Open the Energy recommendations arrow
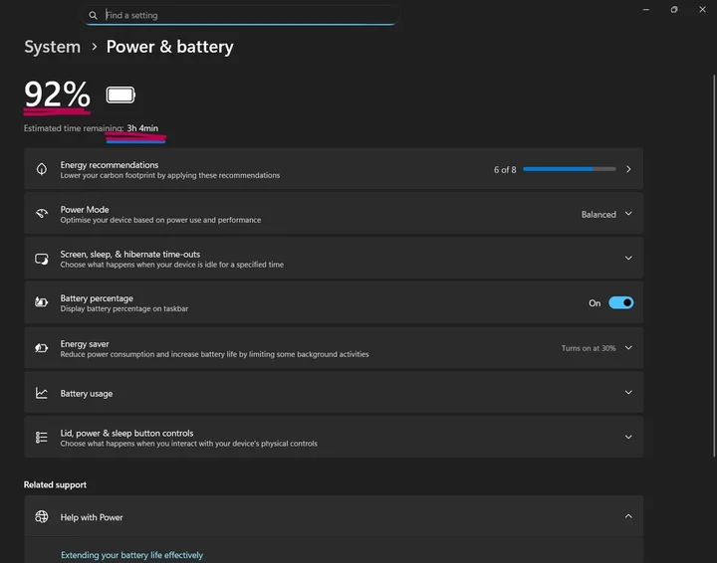 pos(628,169)
